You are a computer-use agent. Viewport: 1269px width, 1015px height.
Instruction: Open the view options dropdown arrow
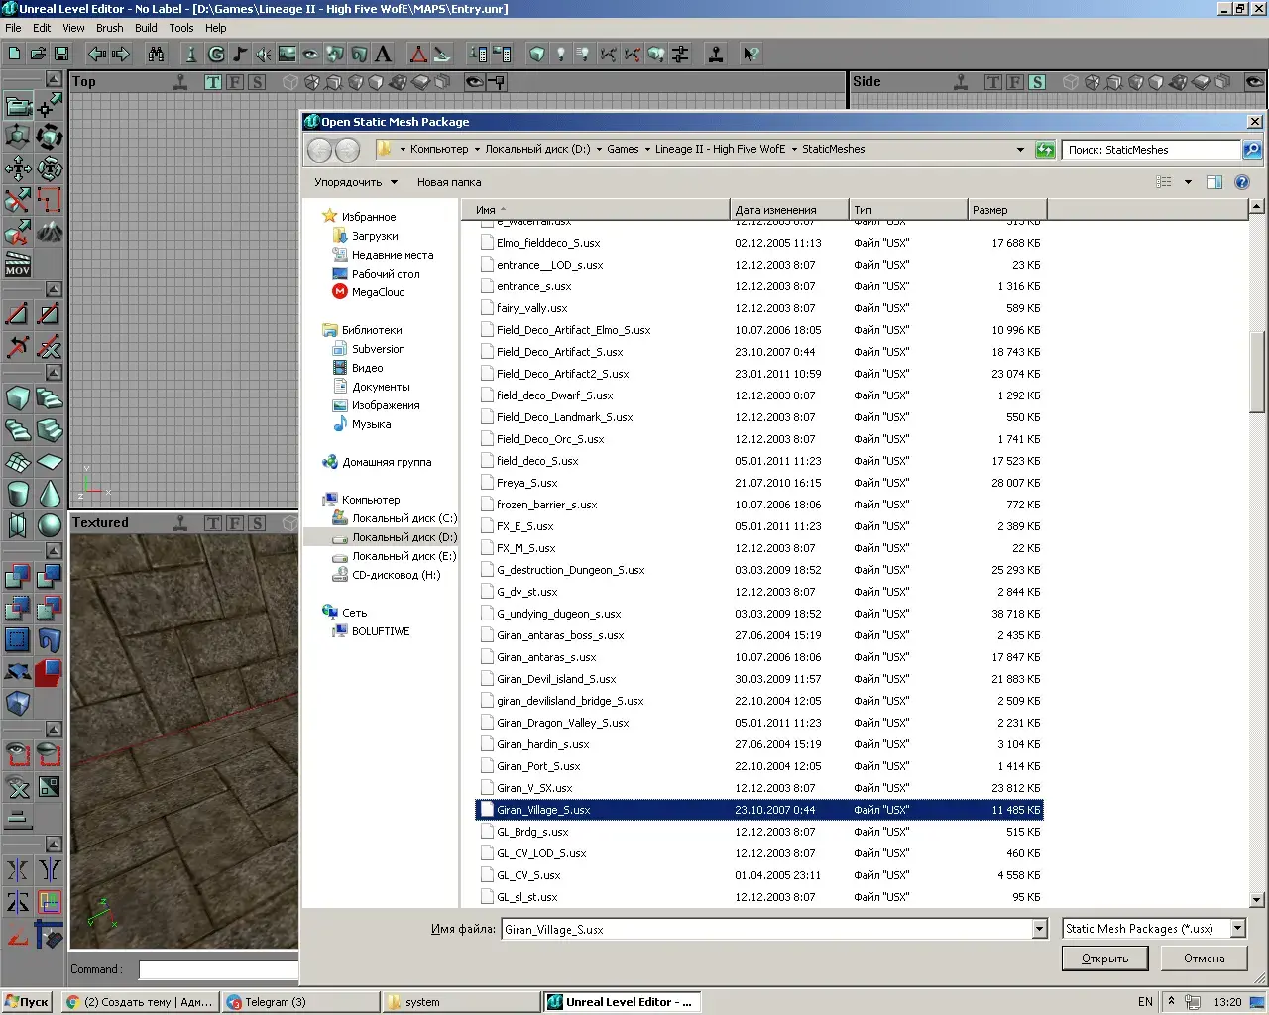click(1188, 182)
